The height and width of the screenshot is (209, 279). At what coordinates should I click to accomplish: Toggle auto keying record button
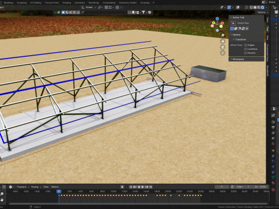122,187
